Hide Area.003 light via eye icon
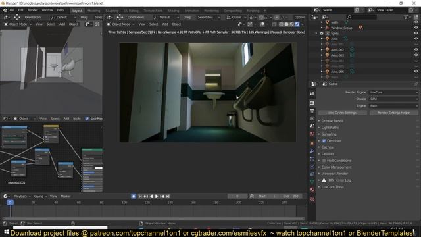The width and height of the screenshot is (421, 237). point(416,55)
